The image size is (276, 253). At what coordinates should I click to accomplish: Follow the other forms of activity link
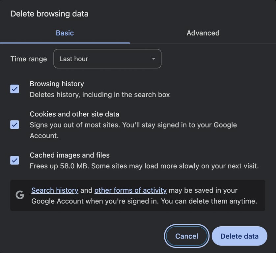pyautogui.click(x=130, y=190)
